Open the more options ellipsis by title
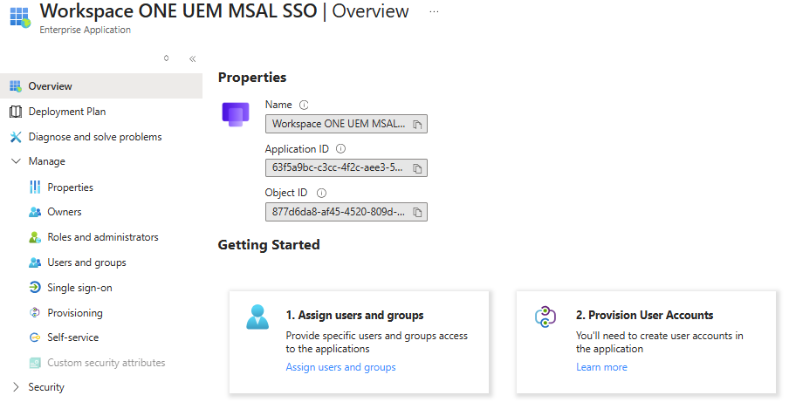 (434, 11)
